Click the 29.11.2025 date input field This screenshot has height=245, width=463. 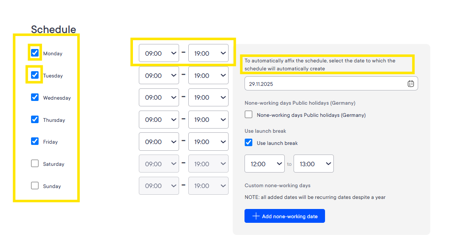click(x=331, y=84)
